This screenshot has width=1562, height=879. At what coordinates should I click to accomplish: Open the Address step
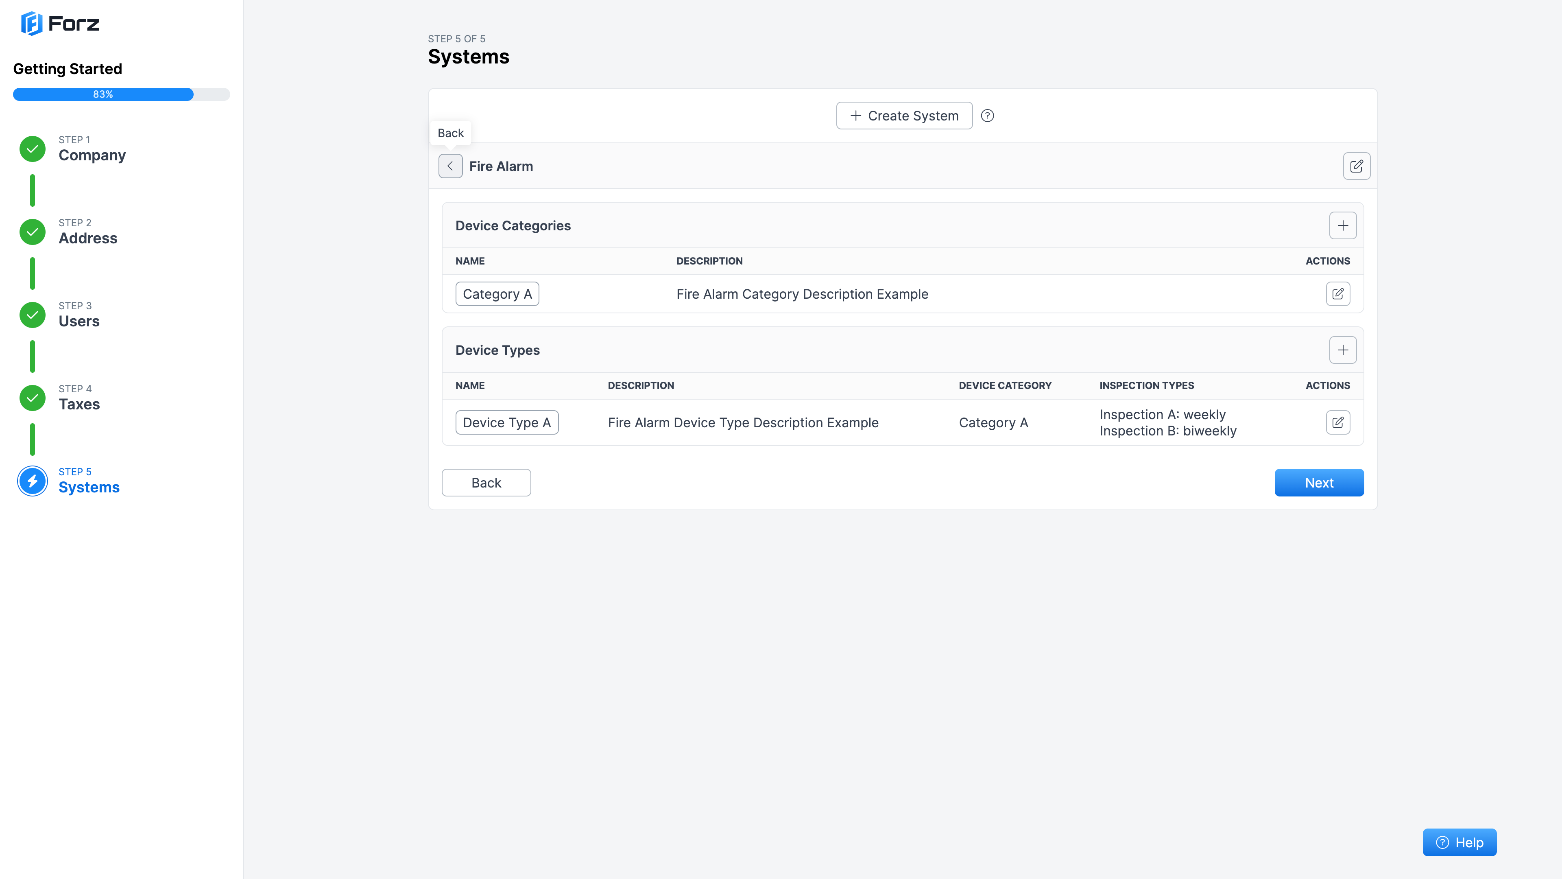(x=88, y=238)
